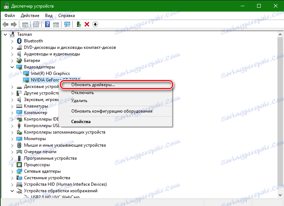The image size is (284, 206).
Task: Maximize the Диспетчер устройств window
Action: click(x=259, y=6)
